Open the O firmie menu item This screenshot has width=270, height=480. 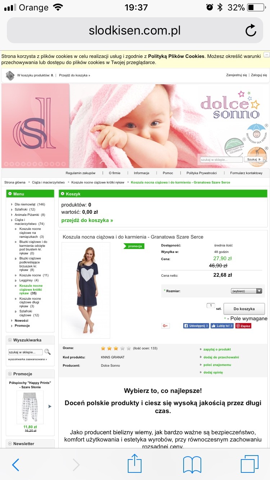[x=114, y=173]
